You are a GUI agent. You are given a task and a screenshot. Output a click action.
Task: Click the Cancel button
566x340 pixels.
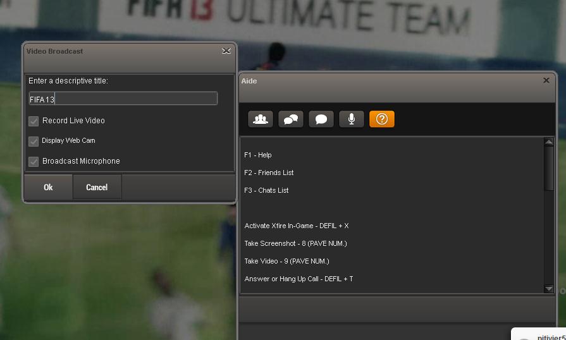pos(97,187)
